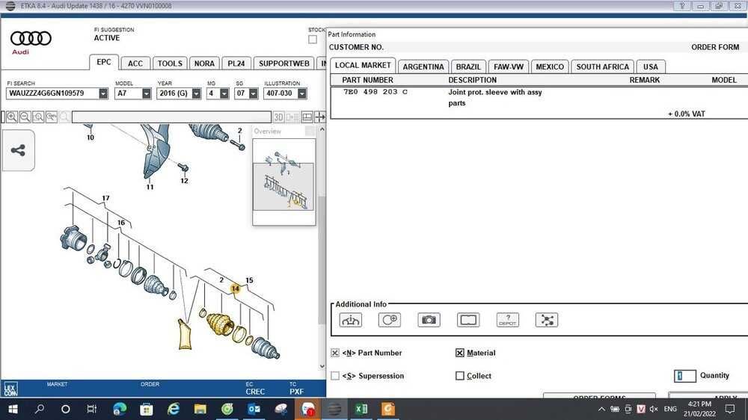Switch to the EPC tab
The image size is (748, 420).
104,62
